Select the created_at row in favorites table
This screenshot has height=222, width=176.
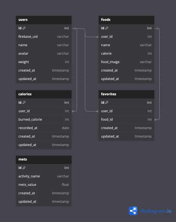point(126,128)
